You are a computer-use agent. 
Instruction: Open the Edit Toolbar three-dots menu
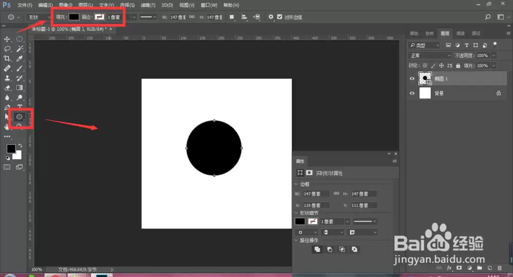click(7, 137)
